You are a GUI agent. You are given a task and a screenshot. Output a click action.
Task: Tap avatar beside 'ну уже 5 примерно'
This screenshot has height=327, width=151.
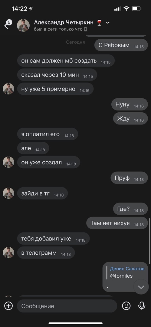coord(8,89)
